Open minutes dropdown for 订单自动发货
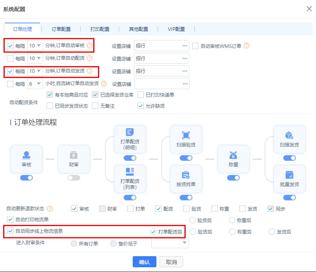316x272 pixels. point(35,71)
